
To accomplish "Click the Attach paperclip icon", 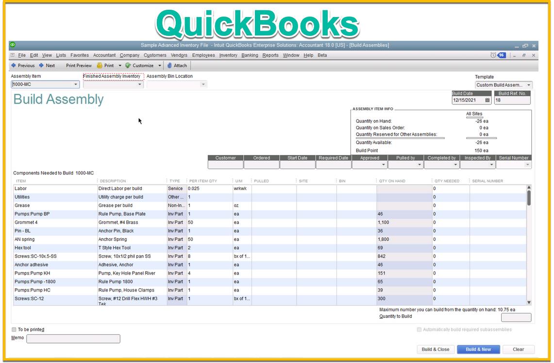I will point(169,66).
